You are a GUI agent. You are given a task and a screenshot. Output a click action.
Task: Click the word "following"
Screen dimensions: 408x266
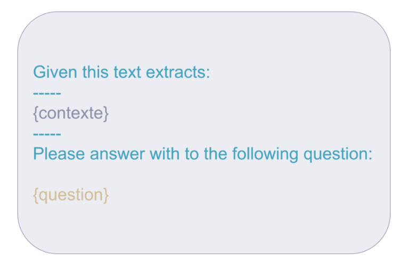coord(265,154)
